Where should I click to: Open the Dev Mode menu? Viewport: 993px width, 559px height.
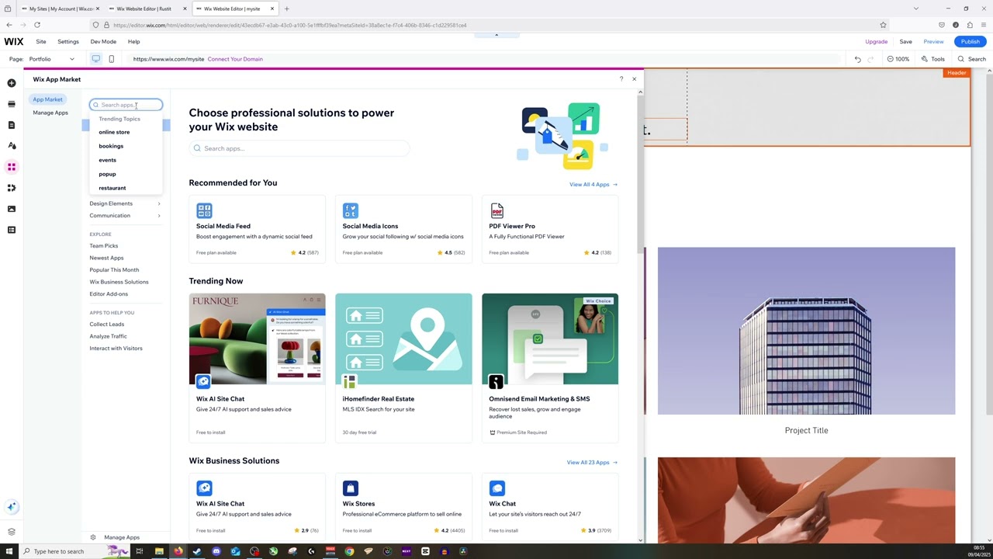[x=103, y=42]
